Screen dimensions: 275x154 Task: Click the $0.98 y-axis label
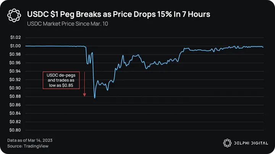(15, 55)
